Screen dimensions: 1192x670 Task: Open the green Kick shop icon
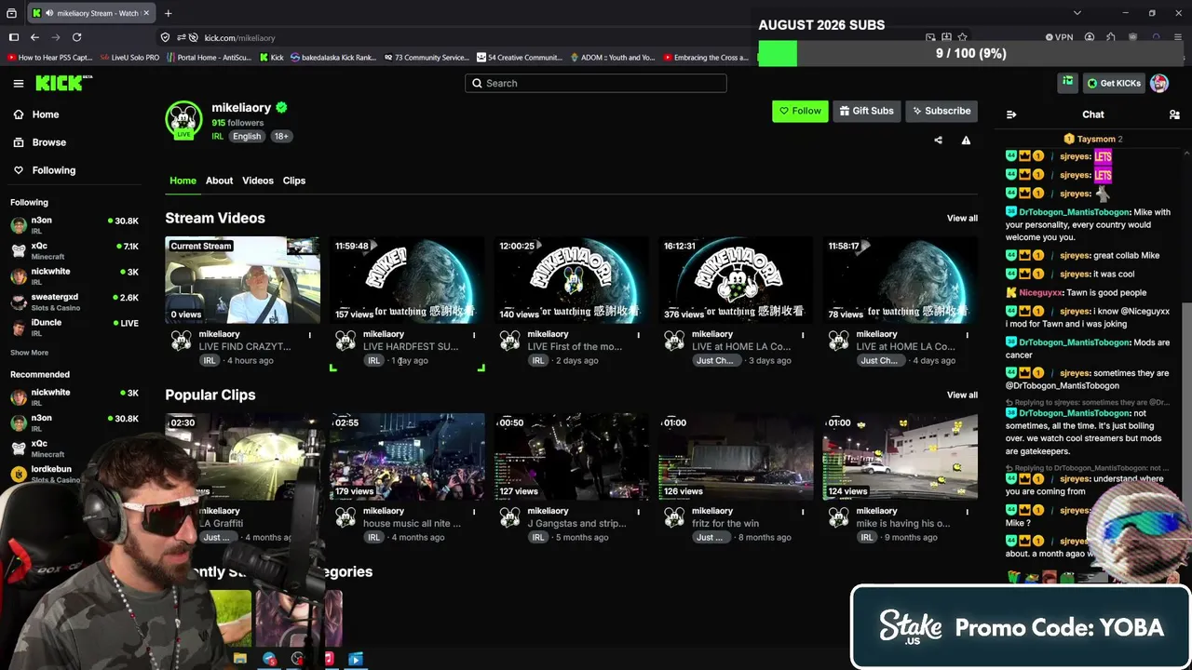click(x=1067, y=83)
